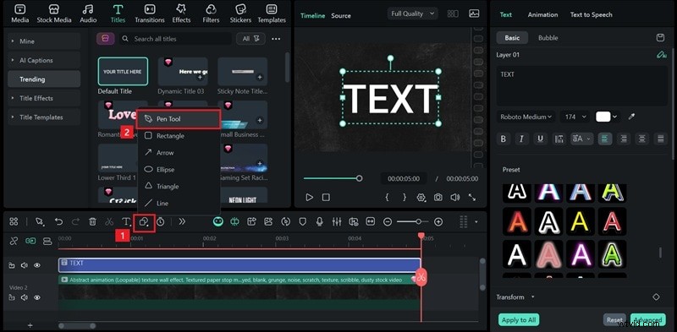Choose Pen Tool from the menu
The height and width of the screenshot is (332, 677).
[x=179, y=119]
